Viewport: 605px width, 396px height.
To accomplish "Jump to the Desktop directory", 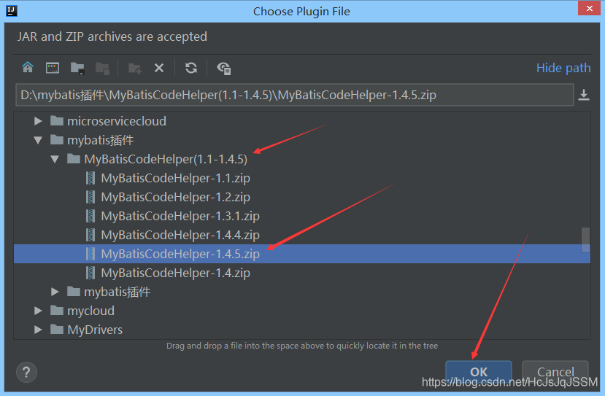I will [x=53, y=68].
